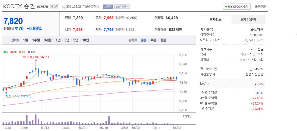This screenshot has height=131, width=297.
Task: Click the 3개월 수익률 +9.66% value
Action: tap(258, 98)
